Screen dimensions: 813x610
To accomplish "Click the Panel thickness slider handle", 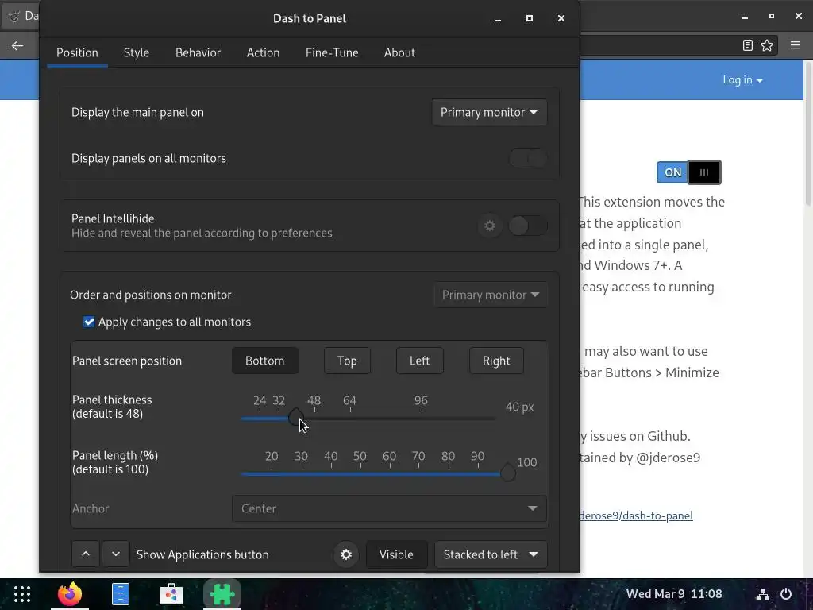I will [296, 418].
